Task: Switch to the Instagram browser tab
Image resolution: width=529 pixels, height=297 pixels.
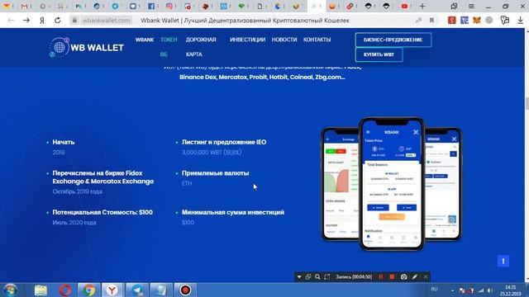Action: tap(169, 6)
